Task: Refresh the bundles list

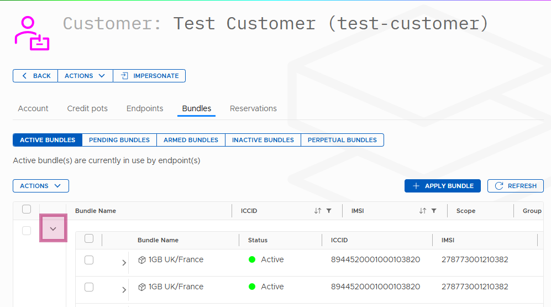Action: click(516, 186)
